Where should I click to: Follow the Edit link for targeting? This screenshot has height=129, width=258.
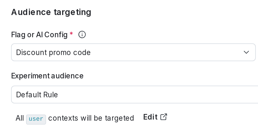point(150,117)
